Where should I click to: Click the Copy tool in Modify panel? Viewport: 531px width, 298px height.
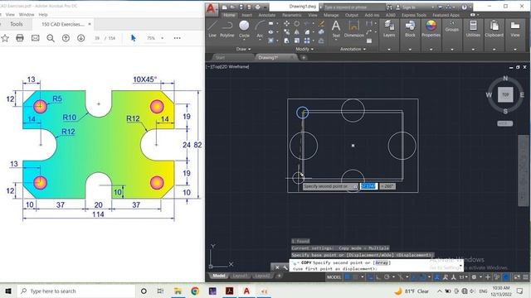tap(286, 32)
